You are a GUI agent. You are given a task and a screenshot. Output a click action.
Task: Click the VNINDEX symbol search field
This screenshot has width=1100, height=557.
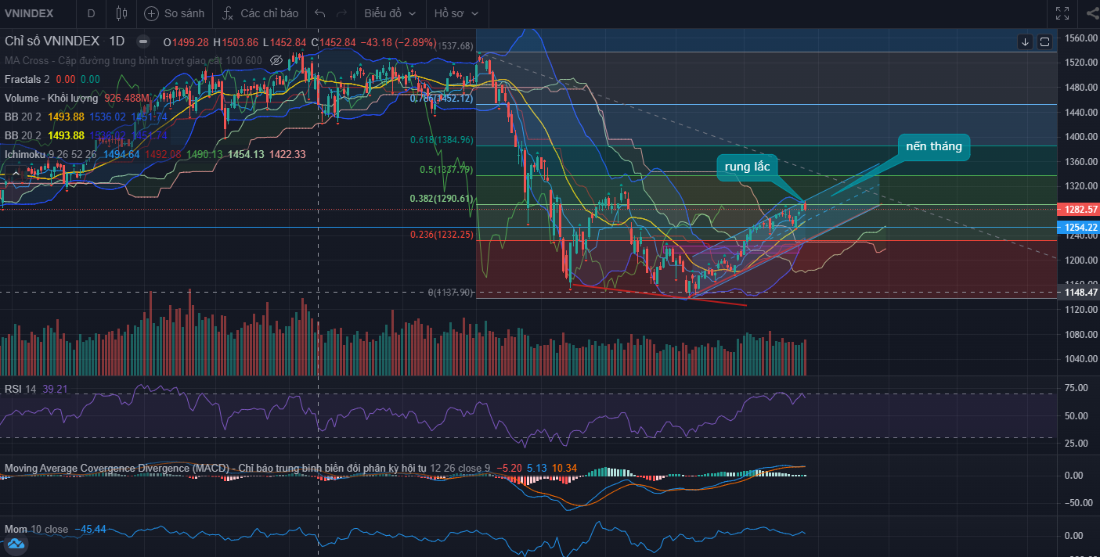point(30,13)
